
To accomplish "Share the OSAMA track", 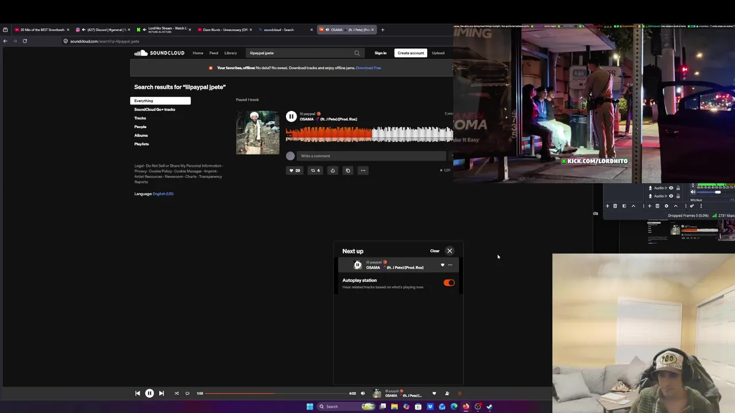I will [x=332, y=170].
